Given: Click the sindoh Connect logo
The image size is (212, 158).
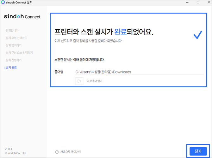Looking at the screenshot, I should point(22,17).
